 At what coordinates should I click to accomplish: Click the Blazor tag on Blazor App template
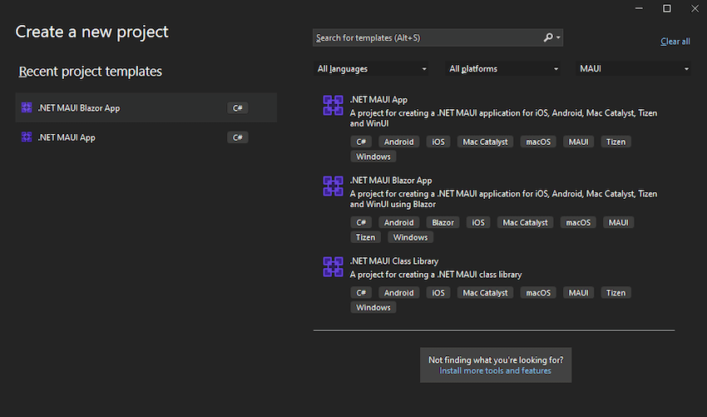[x=442, y=222]
